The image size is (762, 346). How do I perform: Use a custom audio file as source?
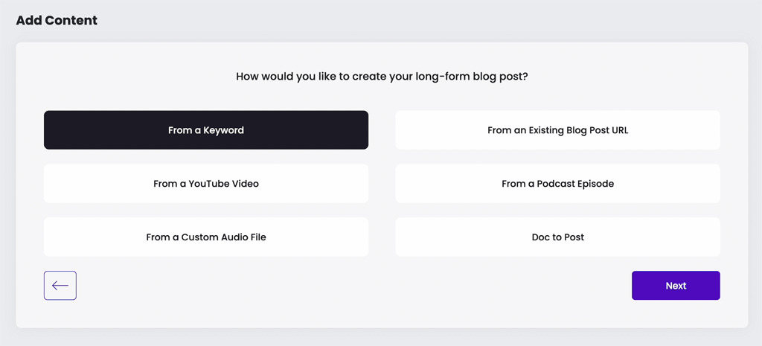pos(206,237)
